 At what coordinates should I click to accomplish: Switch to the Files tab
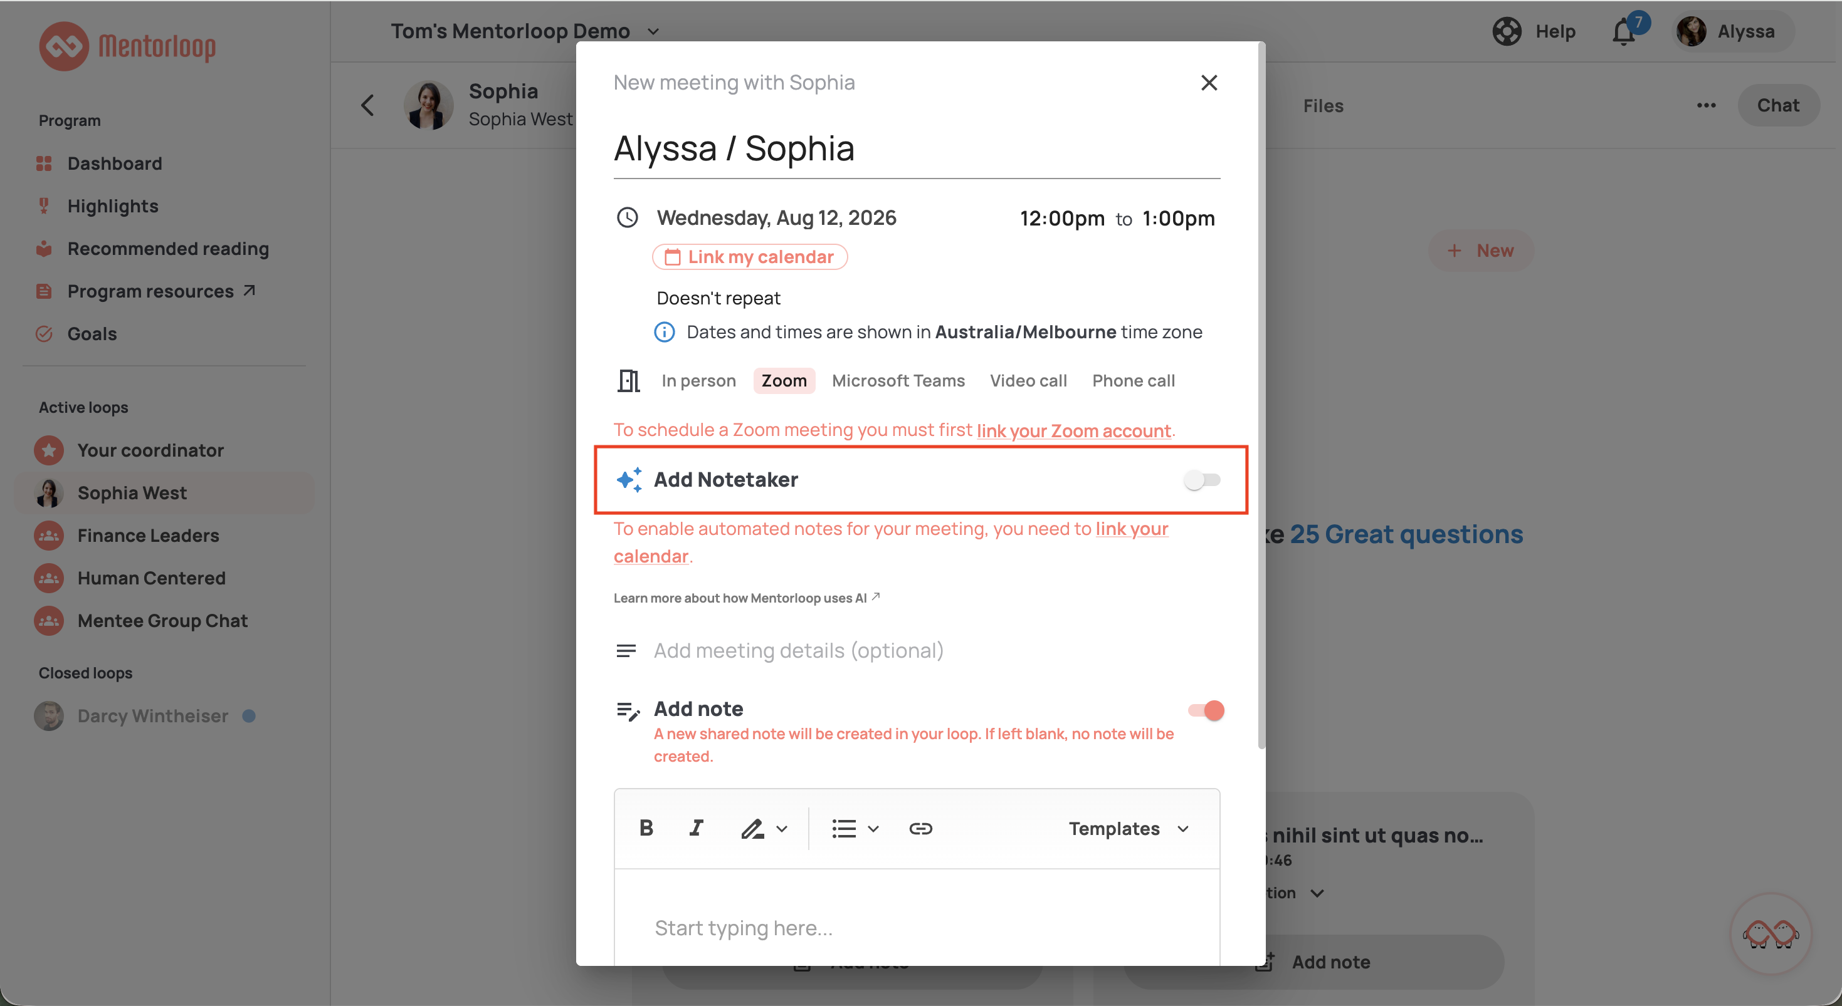point(1323,106)
